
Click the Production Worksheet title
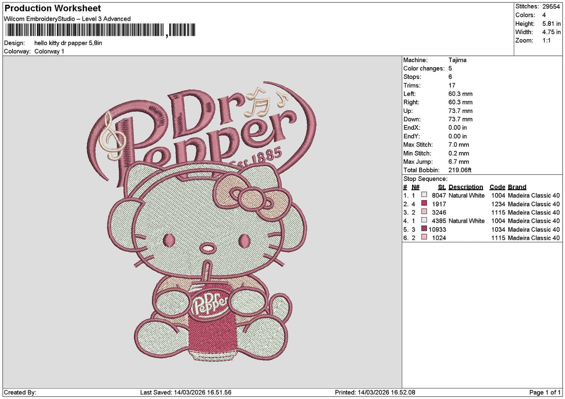[x=53, y=8]
